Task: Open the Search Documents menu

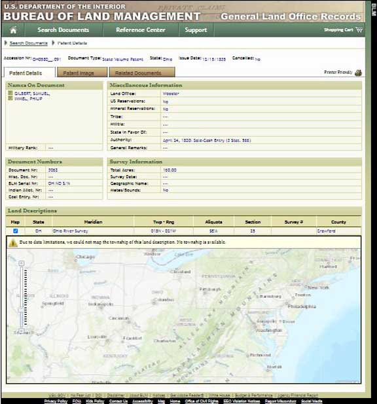Action: [x=63, y=30]
